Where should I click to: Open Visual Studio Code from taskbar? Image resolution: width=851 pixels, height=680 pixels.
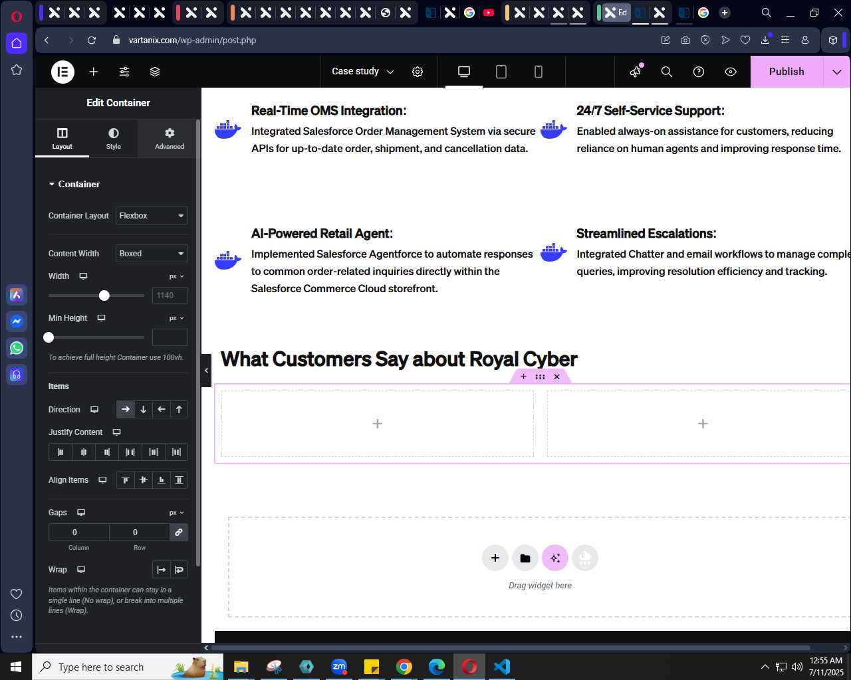[x=502, y=667]
